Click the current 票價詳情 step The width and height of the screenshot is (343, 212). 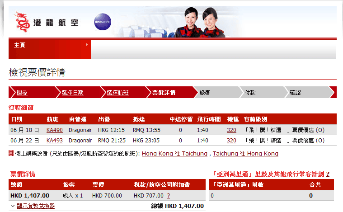pyautogui.click(x=164, y=93)
